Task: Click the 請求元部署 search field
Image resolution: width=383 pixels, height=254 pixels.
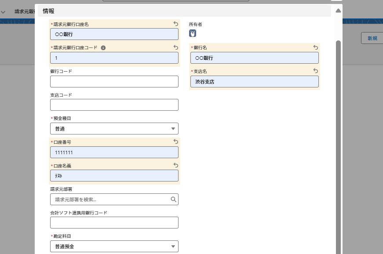Action: [110, 200]
